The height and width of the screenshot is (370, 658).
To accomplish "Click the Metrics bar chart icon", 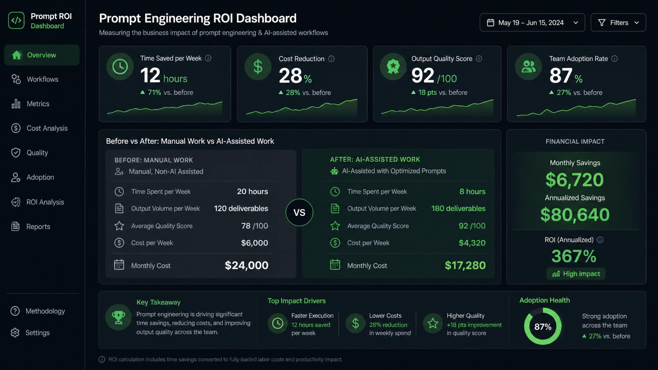I will pyautogui.click(x=16, y=104).
